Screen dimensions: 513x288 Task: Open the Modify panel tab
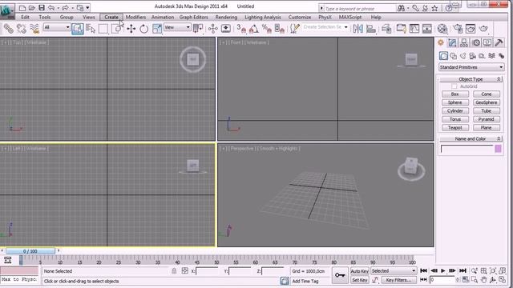coord(452,42)
